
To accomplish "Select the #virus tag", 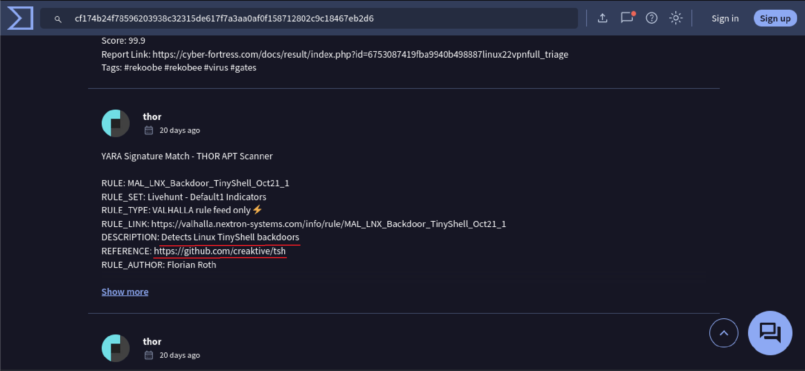I will tap(216, 67).
